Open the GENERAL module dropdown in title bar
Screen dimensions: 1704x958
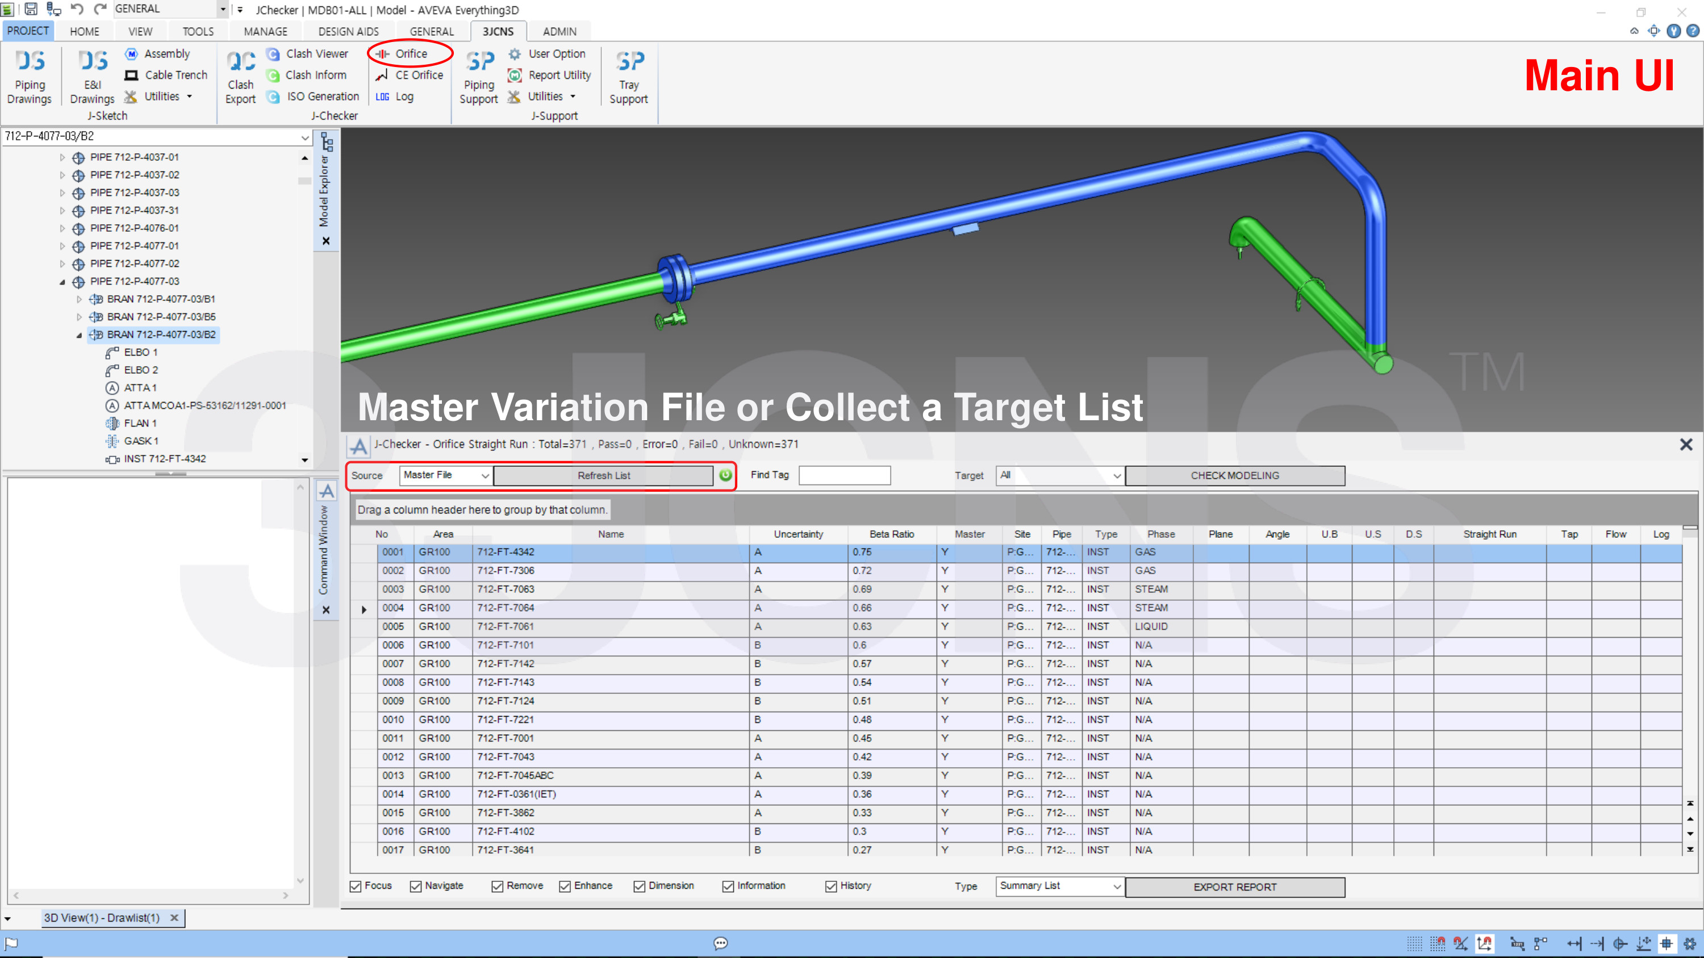tap(223, 9)
